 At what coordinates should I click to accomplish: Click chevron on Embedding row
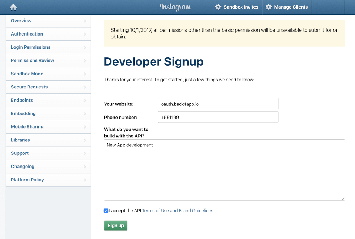point(85,114)
